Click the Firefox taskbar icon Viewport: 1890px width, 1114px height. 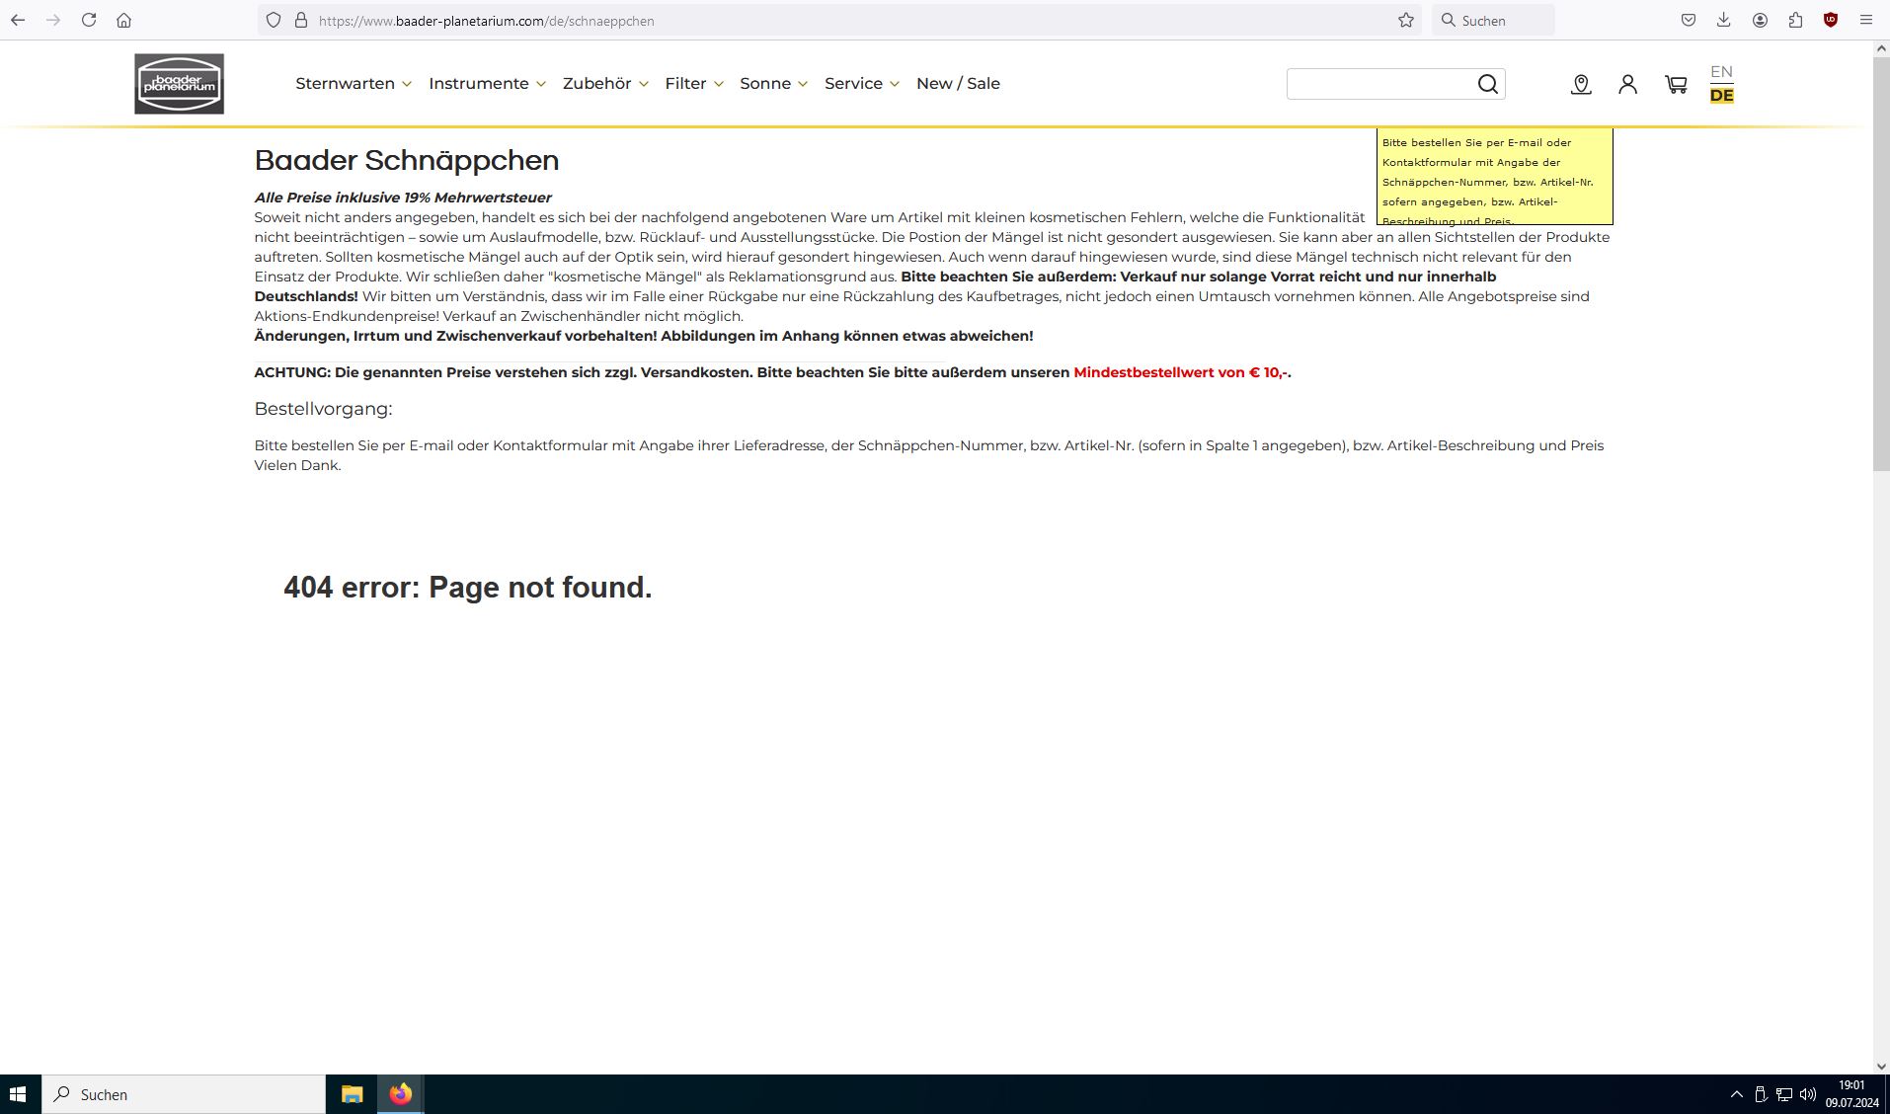coord(400,1094)
